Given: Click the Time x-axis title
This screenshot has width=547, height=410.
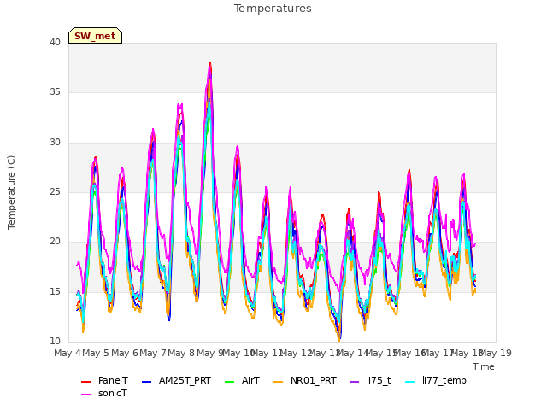Looking at the screenshot, I should [x=484, y=366].
